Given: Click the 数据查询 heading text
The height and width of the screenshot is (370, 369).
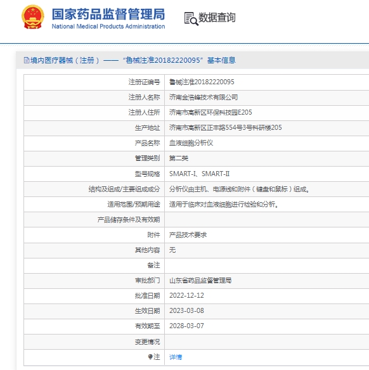Looking at the screenshot, I should 217,18.
